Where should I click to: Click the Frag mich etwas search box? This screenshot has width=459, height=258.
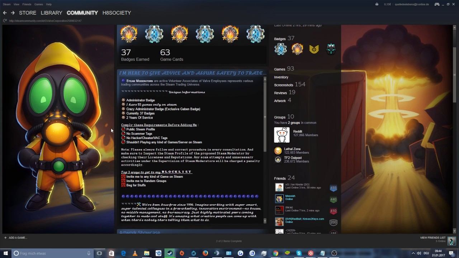(52, 253)
